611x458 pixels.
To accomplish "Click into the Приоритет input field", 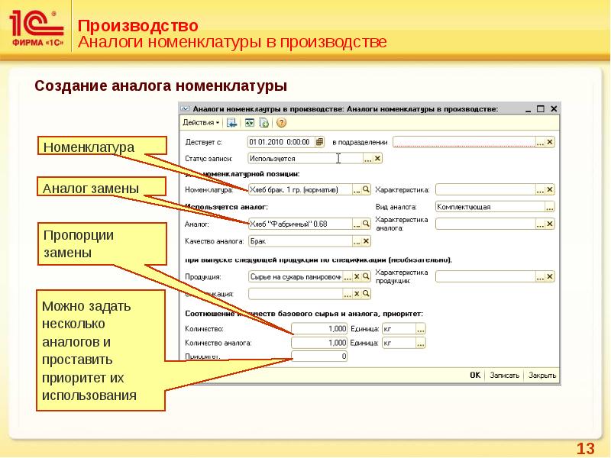I will coord(319,356).
